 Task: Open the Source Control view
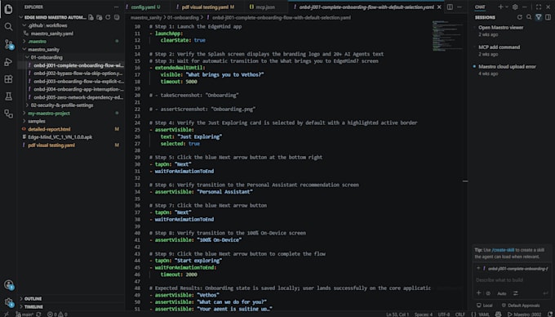pyautogui.click(x=8, y=44)
